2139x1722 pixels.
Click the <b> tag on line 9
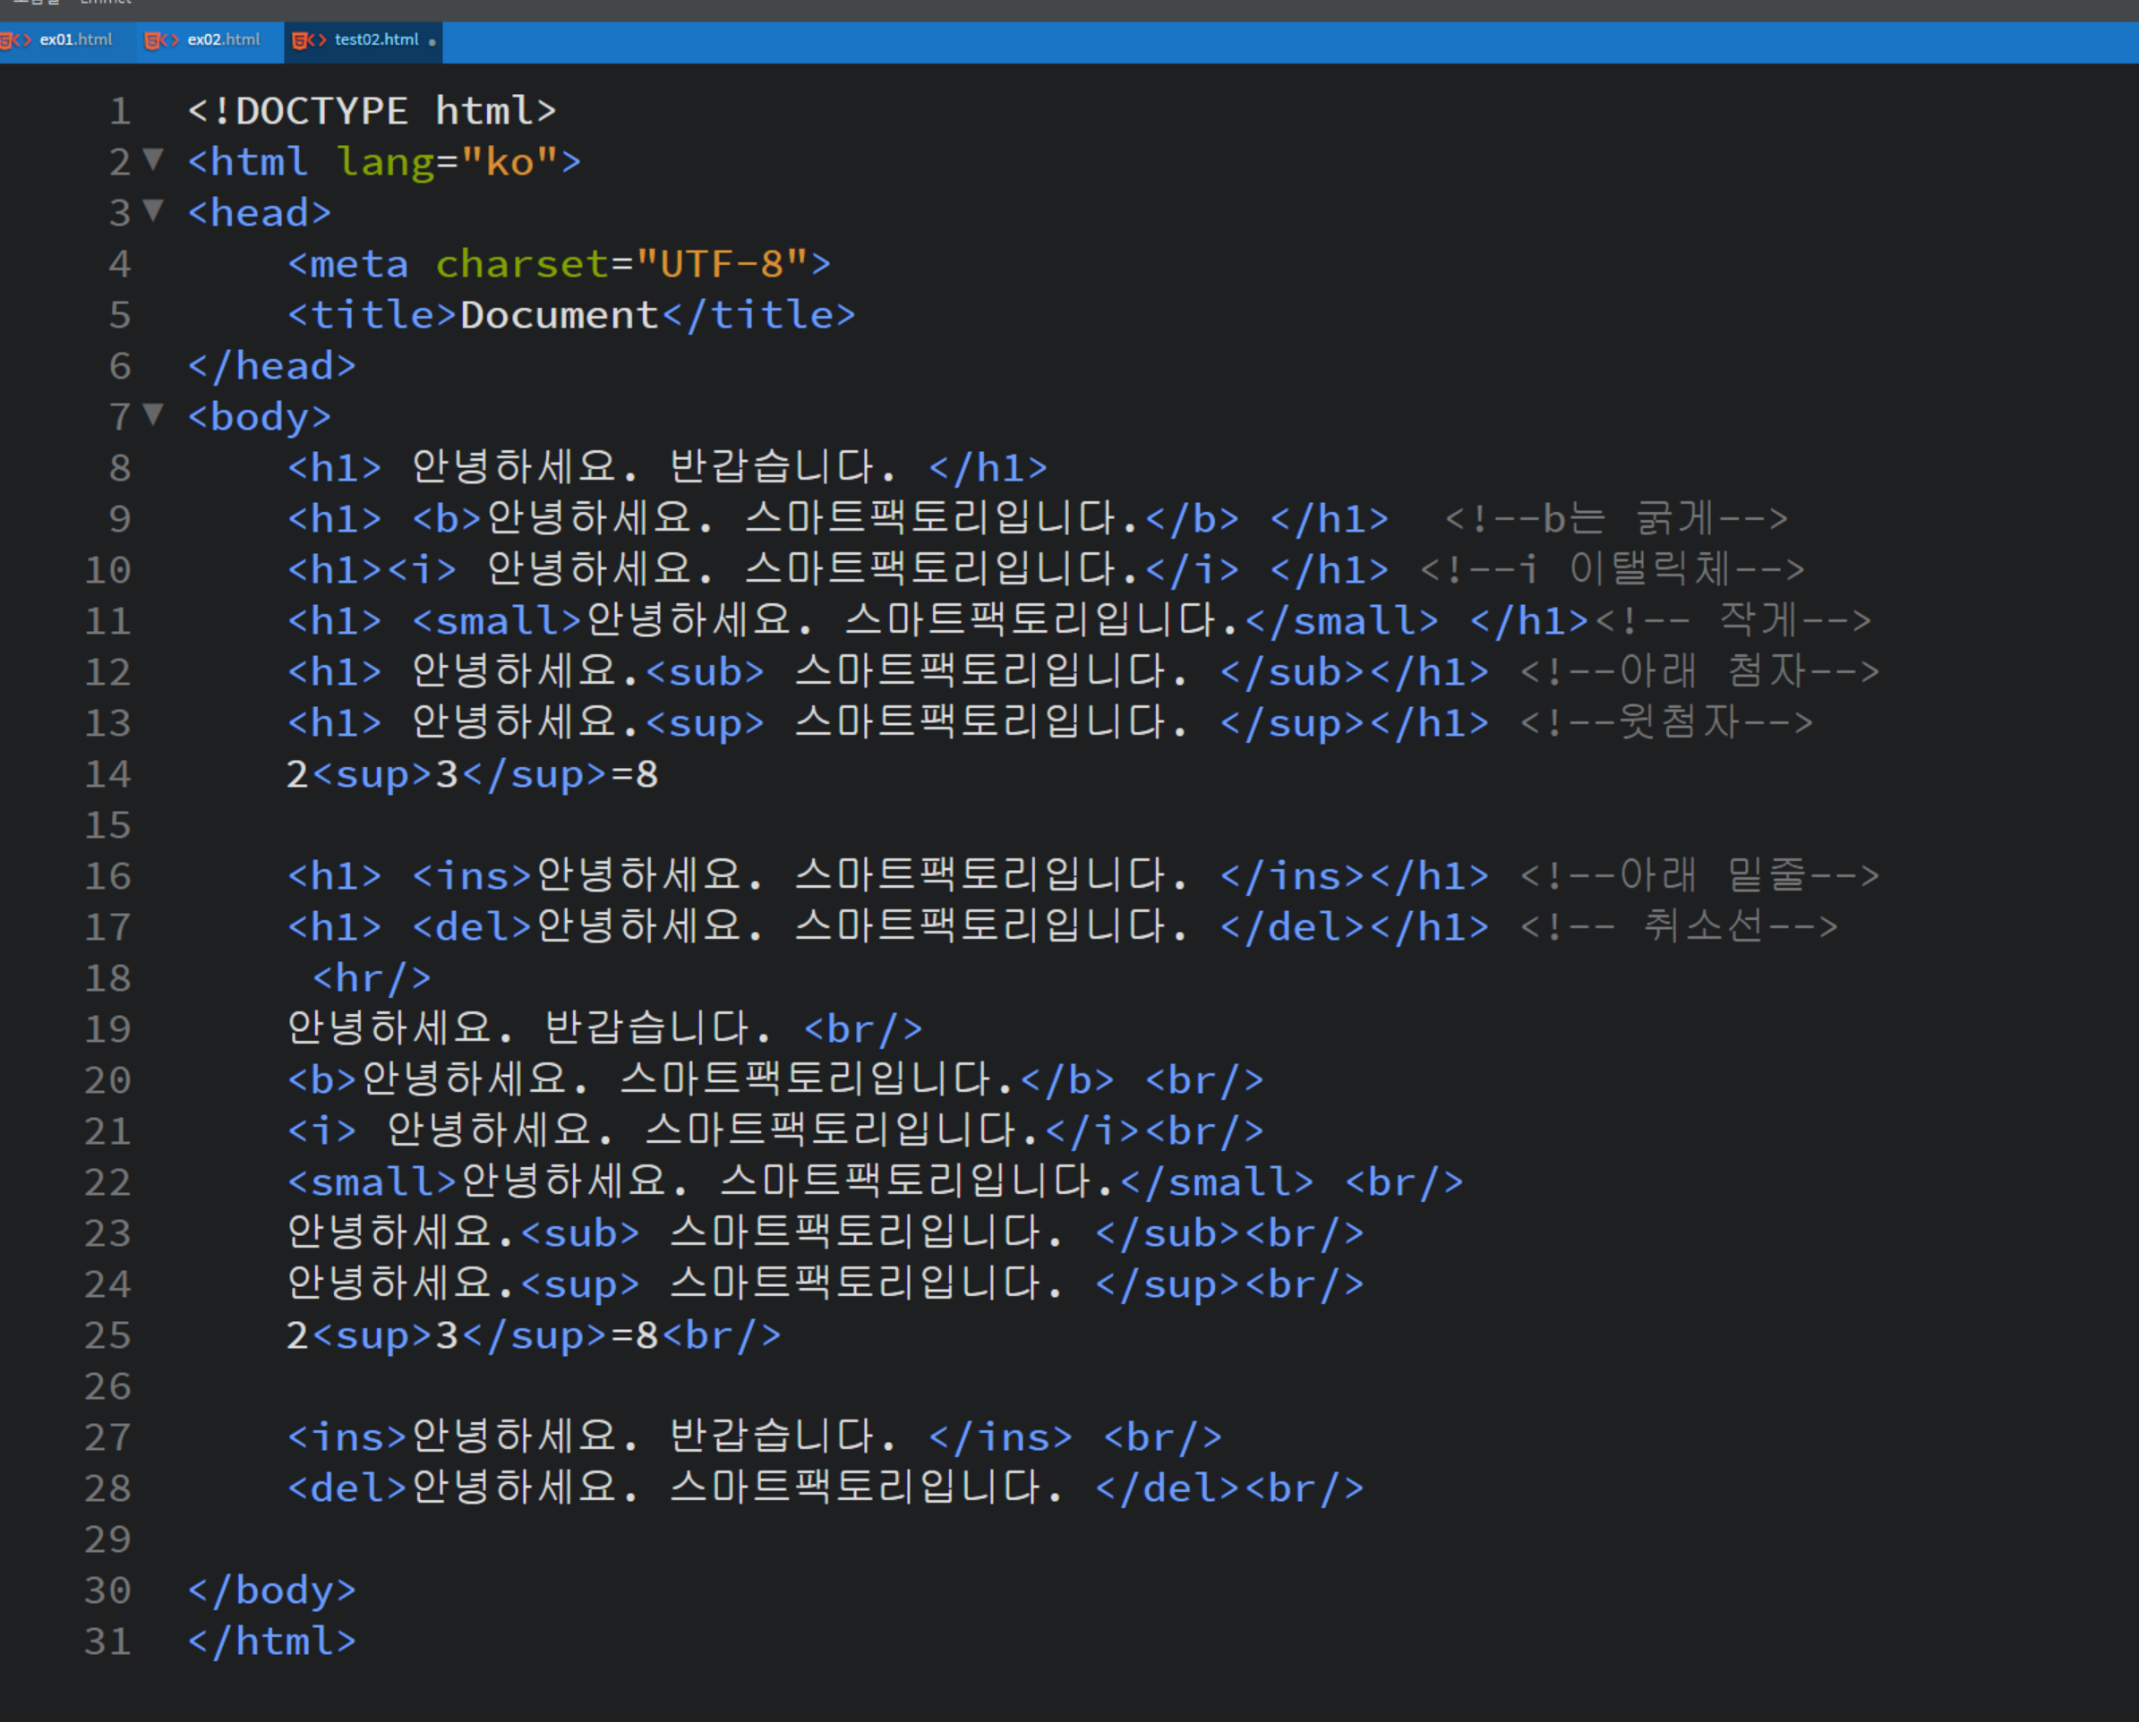(448, 519)
